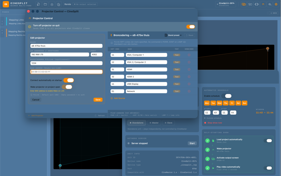Screen dimensions: 281x176
Task: Click the orange top-right corner handle on canvas
Action: pos(268,48)
